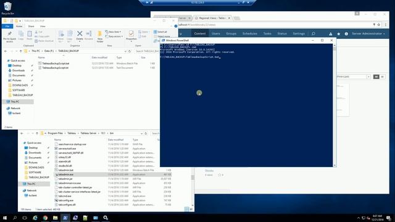Click Select all in the ribbon
This screenshot has width=395, height=222.
click(160, 32)
